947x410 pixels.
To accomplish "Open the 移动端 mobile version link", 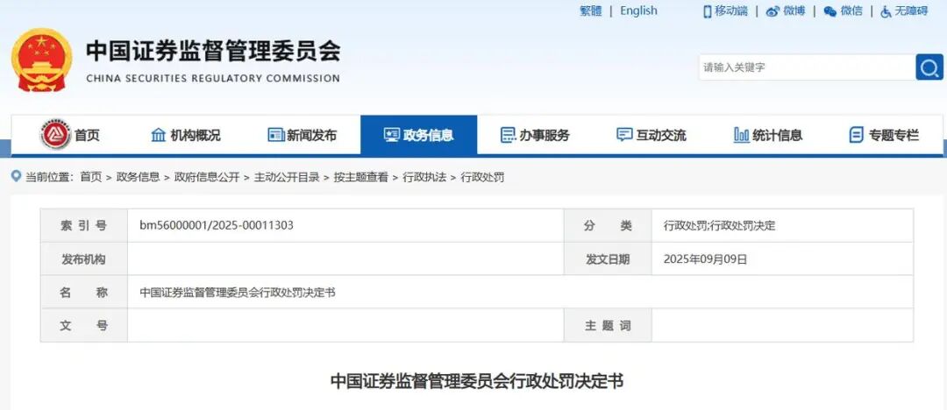I will pos(731,11).
